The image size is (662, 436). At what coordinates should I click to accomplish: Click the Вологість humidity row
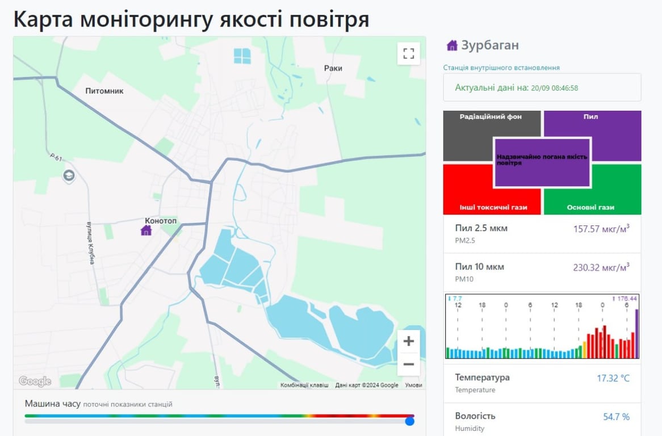click(542, 421)
